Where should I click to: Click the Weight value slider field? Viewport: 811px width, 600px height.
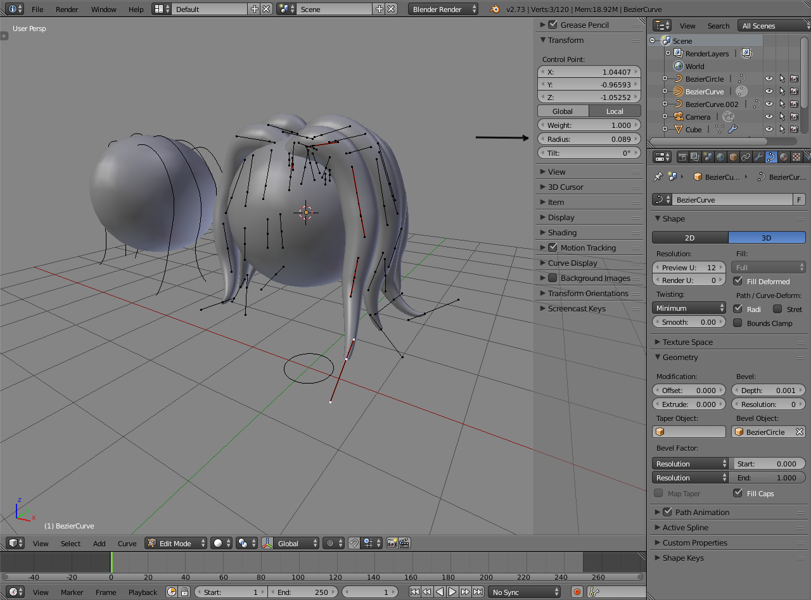(589, 125)
